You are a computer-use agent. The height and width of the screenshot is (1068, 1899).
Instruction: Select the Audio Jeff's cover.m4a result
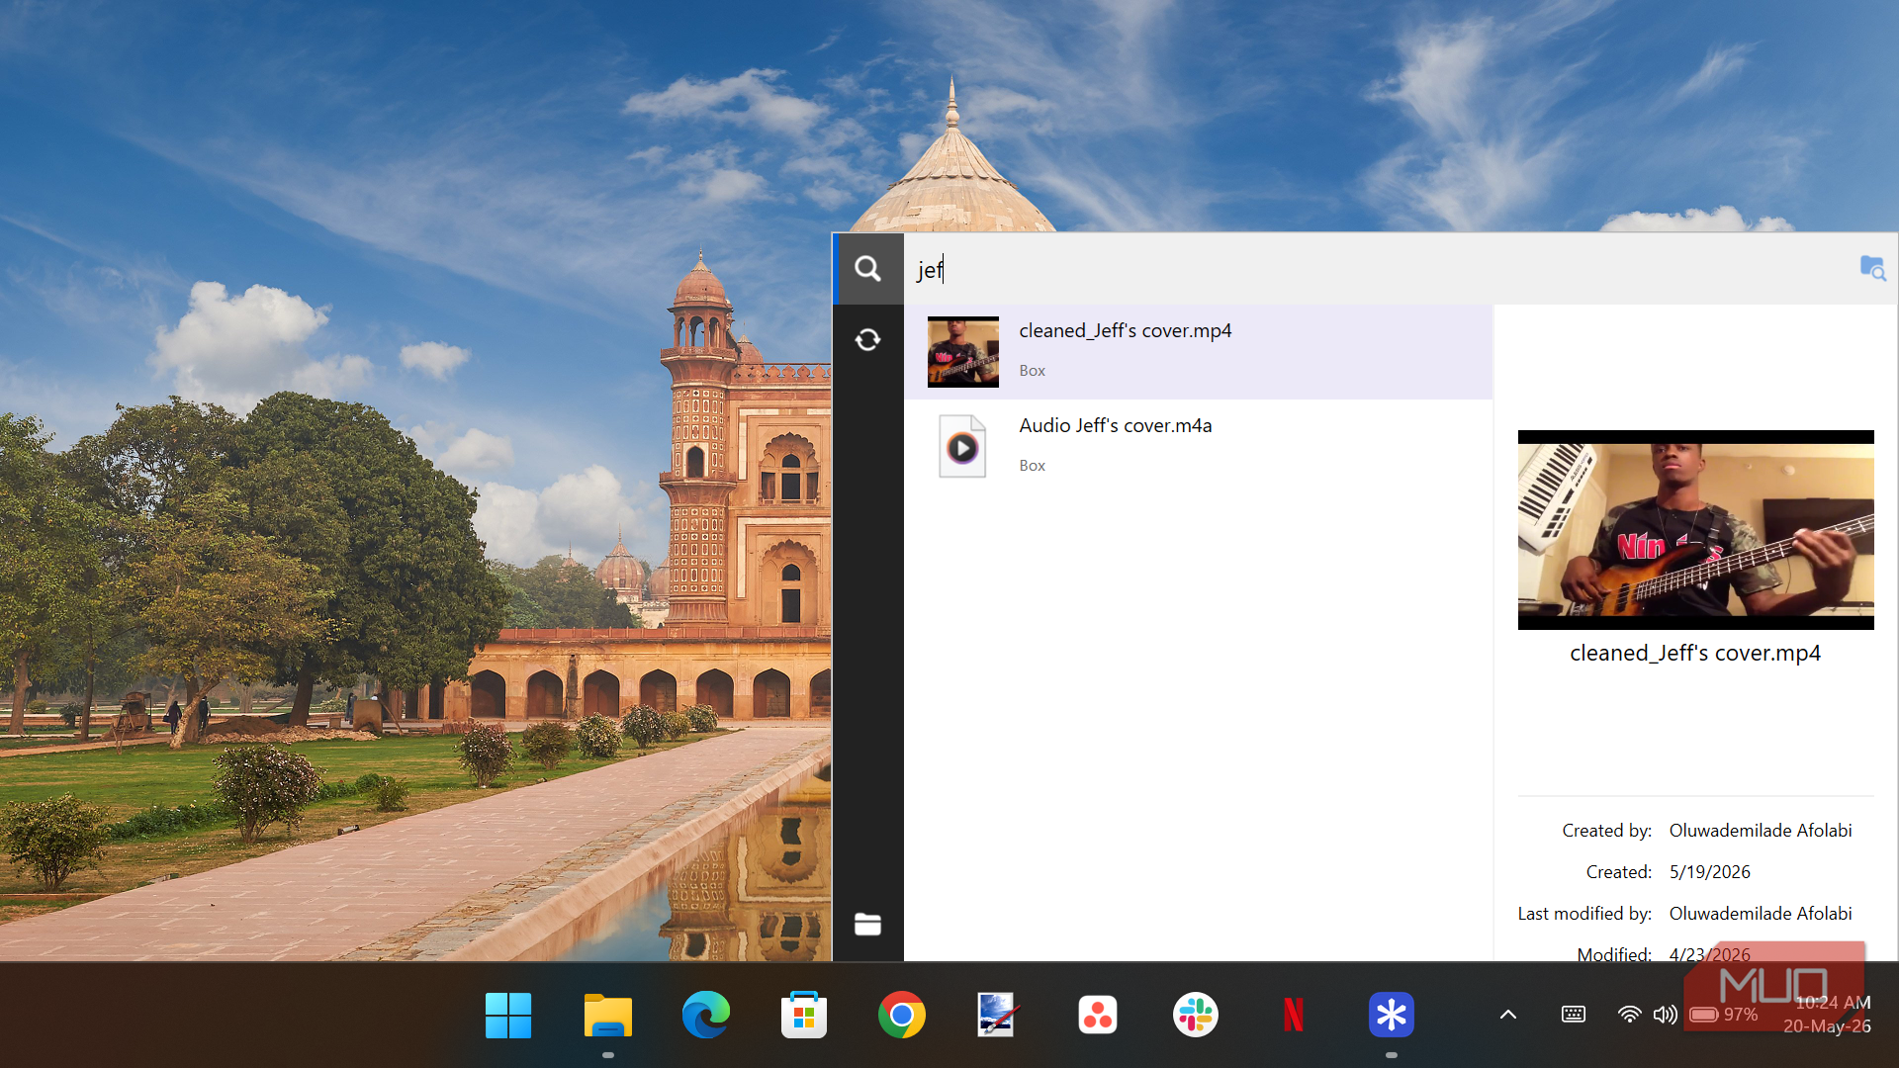click(1198, 446)
